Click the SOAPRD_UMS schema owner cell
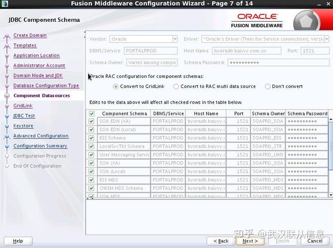 pos(268,155)
